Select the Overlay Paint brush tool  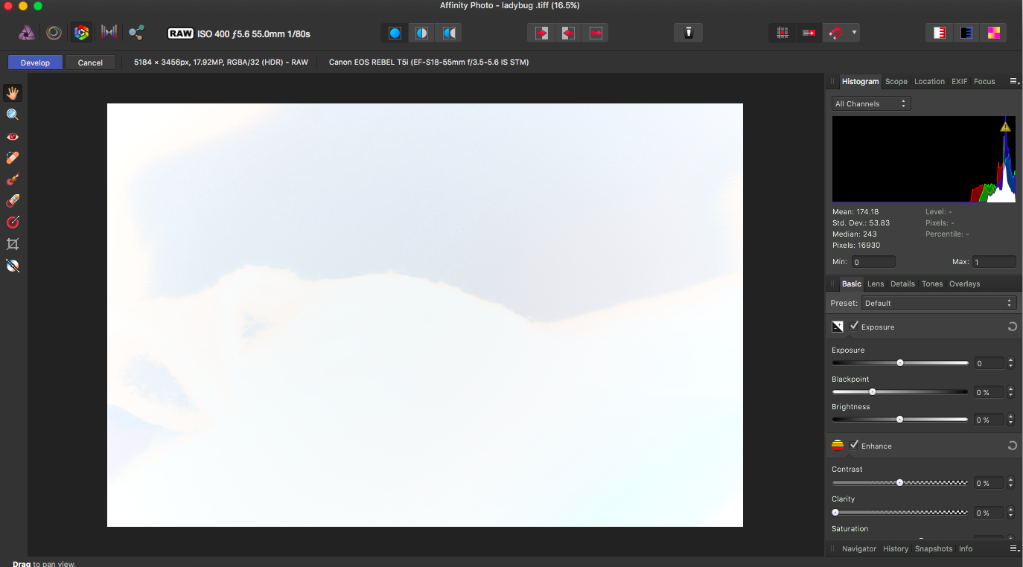pyautogui.click(x=13, y=179)
